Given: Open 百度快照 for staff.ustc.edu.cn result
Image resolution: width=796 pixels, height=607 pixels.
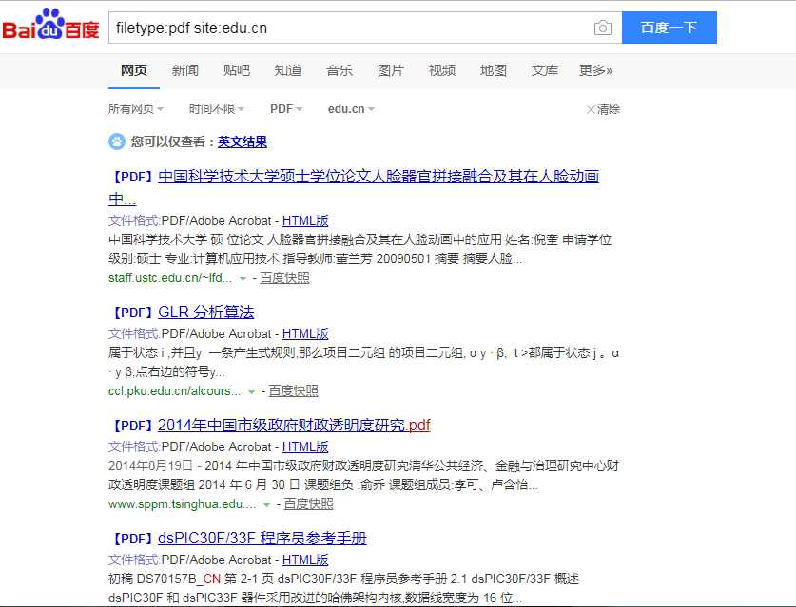Looking at the screenshot, I should (284, 278).
